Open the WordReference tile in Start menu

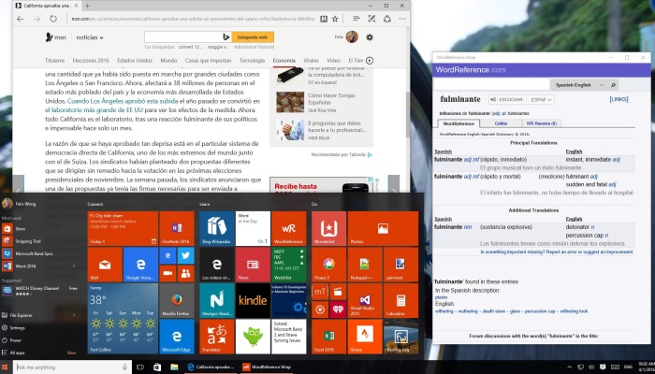[x=288, y=228]
